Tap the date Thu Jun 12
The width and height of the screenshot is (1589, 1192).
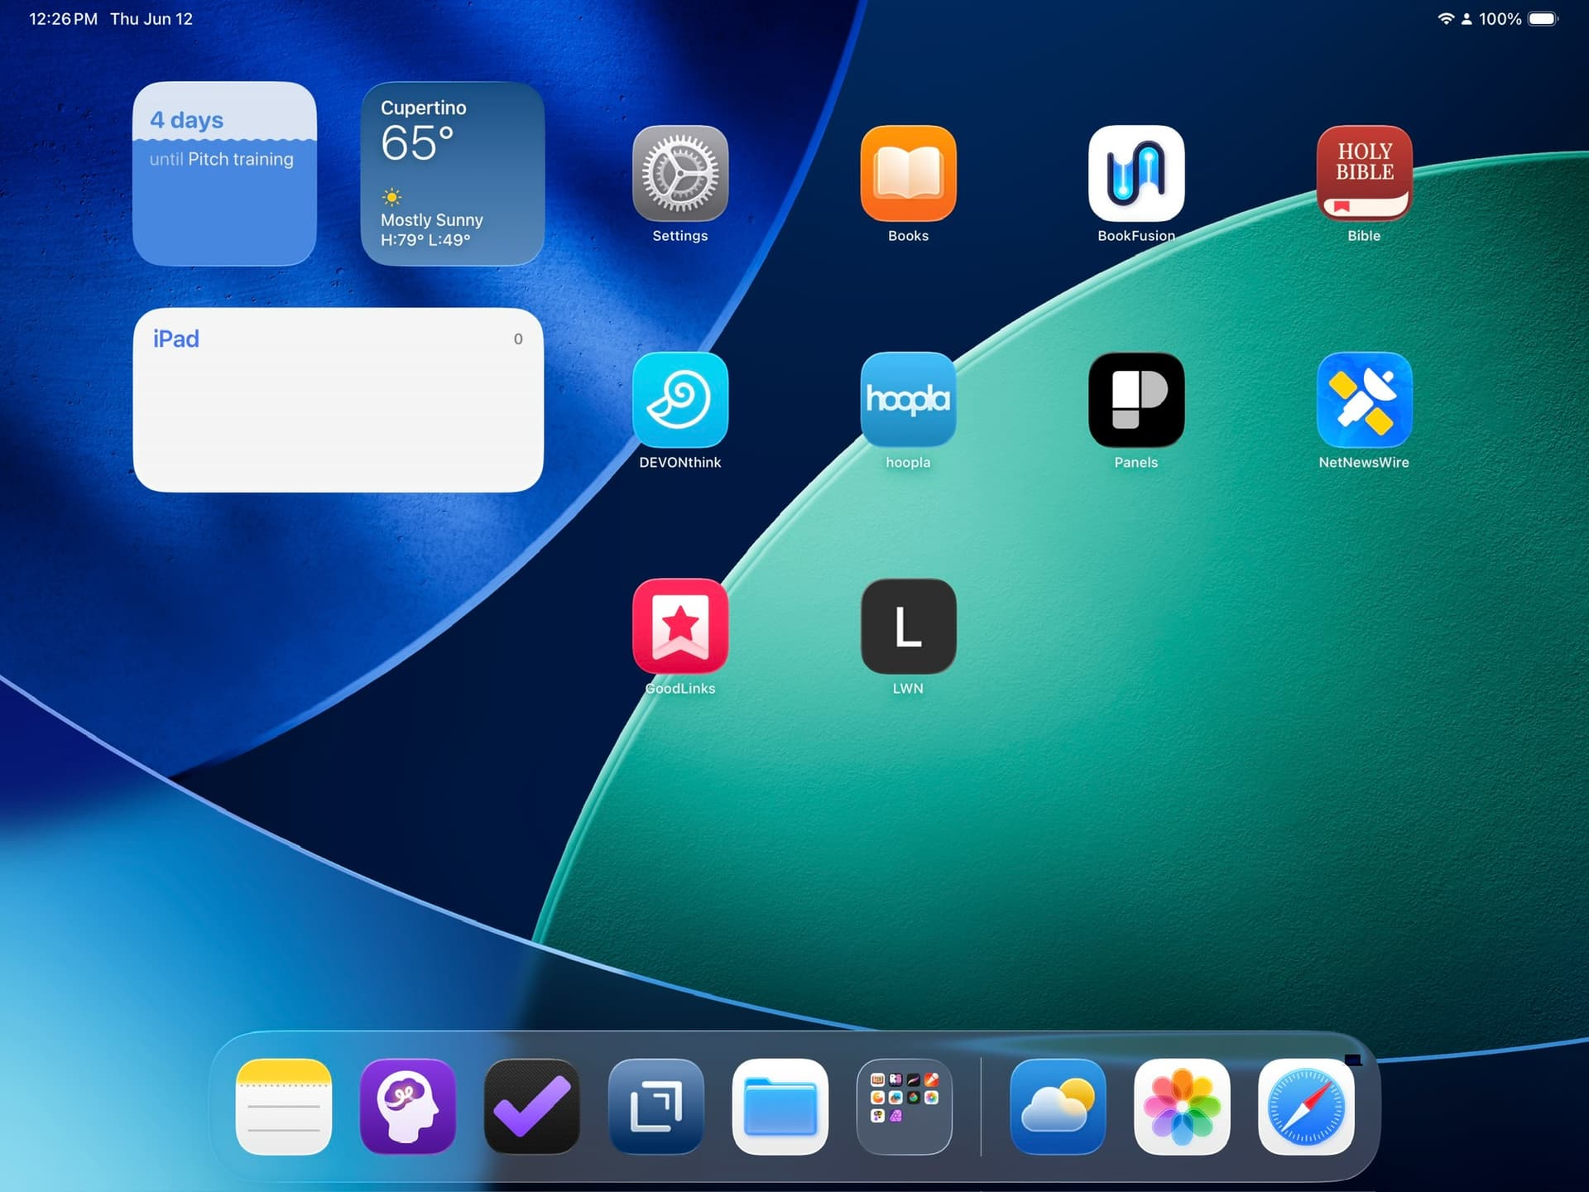[151, 18]
